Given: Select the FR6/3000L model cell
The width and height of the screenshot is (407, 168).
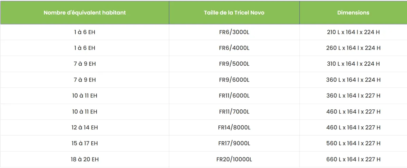Looking at the screenshot, I should [234, 32].
